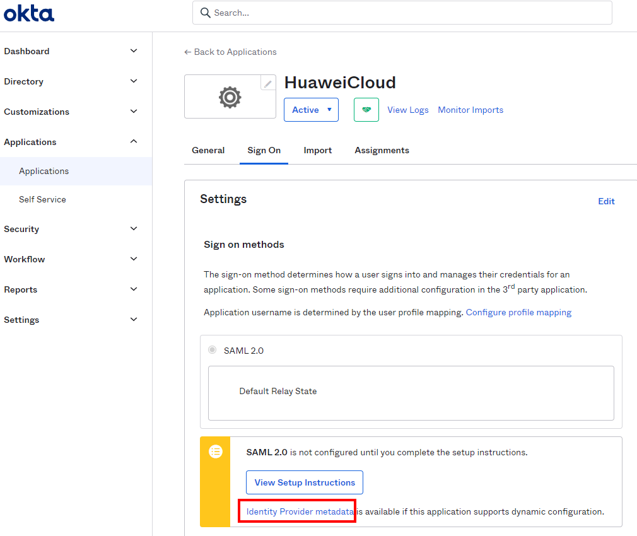The height and width of the screenshot is (536, 637).
Task: Expand the Workflow menu chevron
Action: pos(134,259)
